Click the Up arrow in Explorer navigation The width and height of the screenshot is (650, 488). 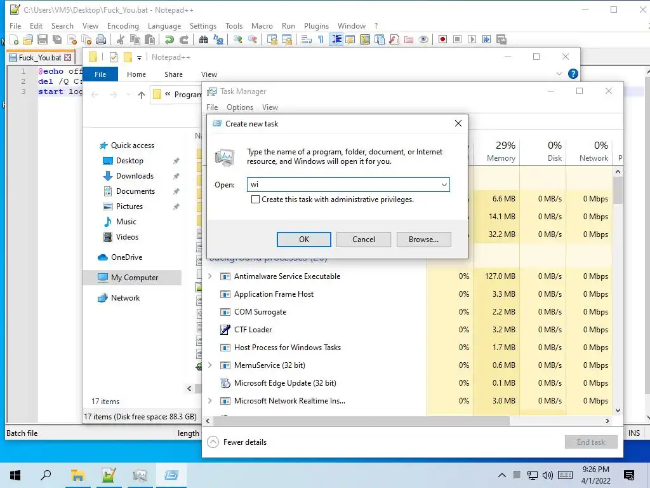click(x=142, y=95)
